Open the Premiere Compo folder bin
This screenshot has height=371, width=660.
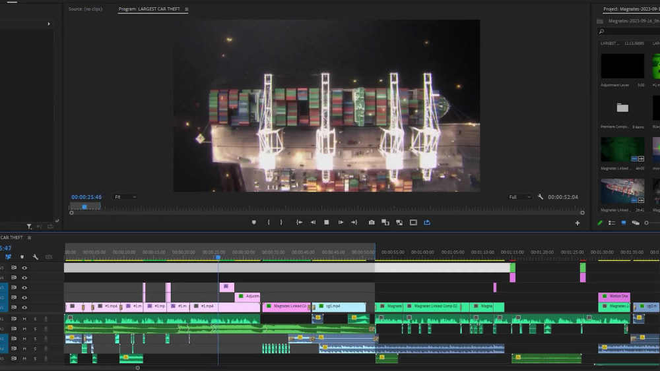pyautogui.click(x=622, y=108)
